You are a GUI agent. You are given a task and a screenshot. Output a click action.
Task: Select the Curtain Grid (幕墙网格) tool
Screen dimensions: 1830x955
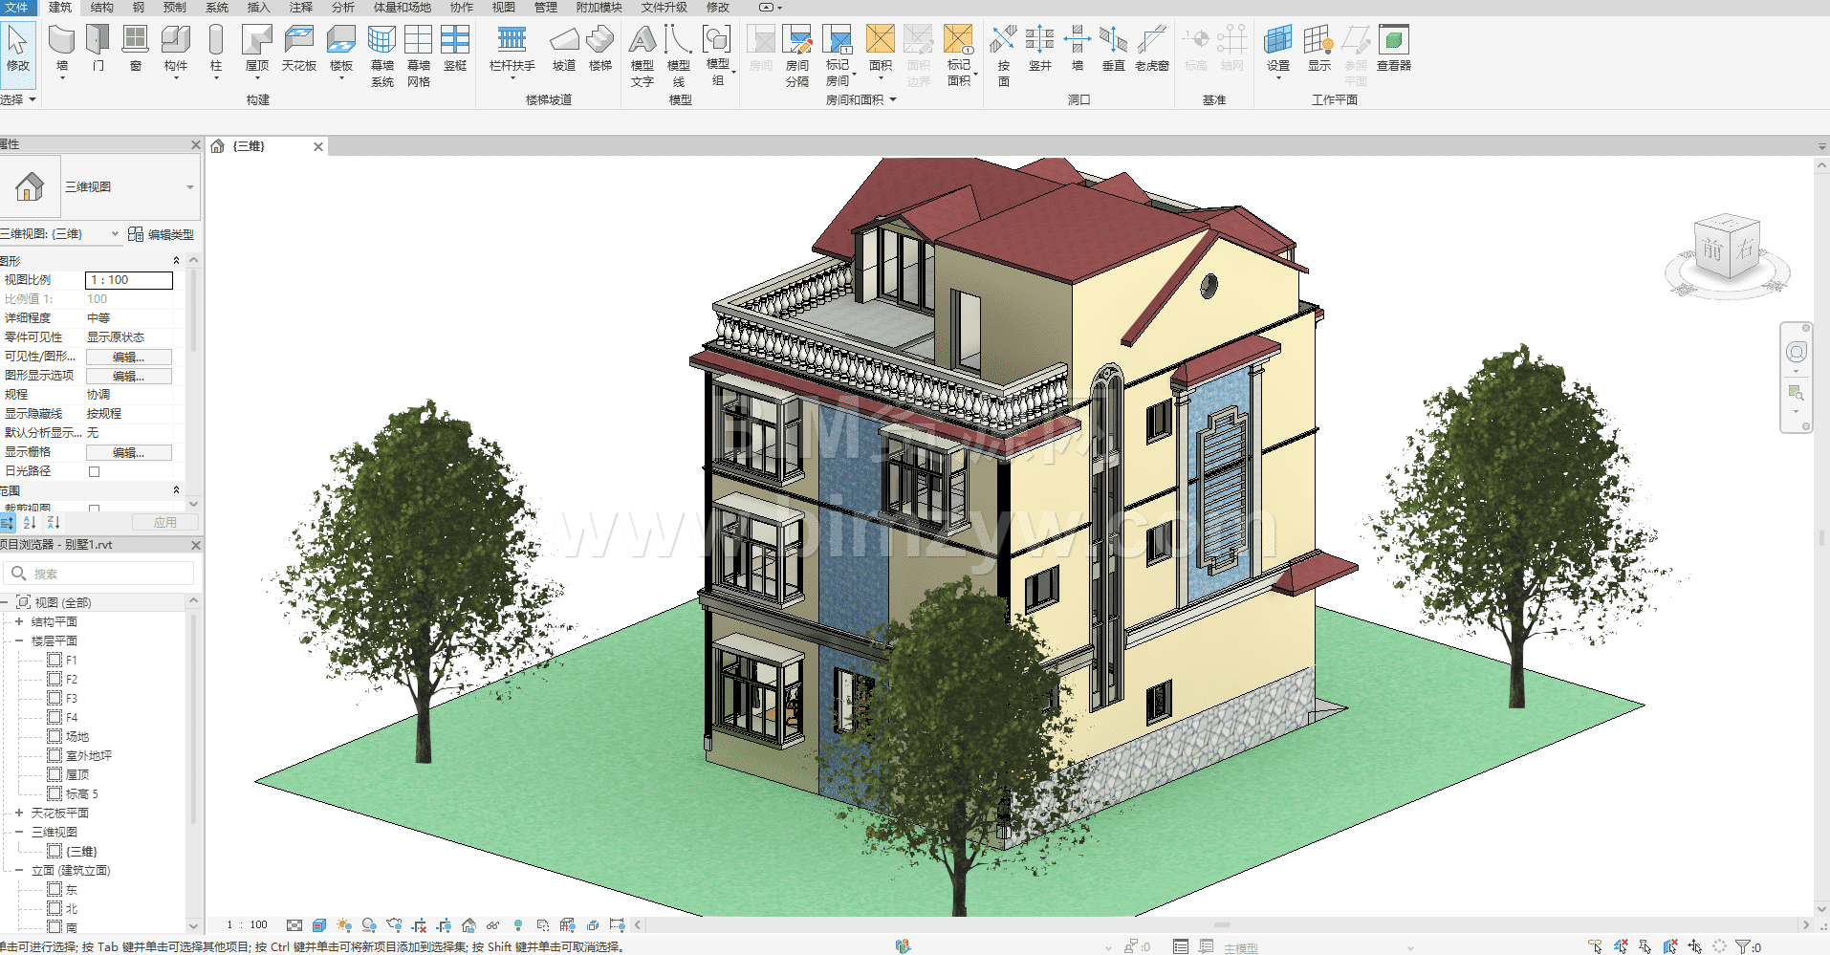tap(418, 41)
